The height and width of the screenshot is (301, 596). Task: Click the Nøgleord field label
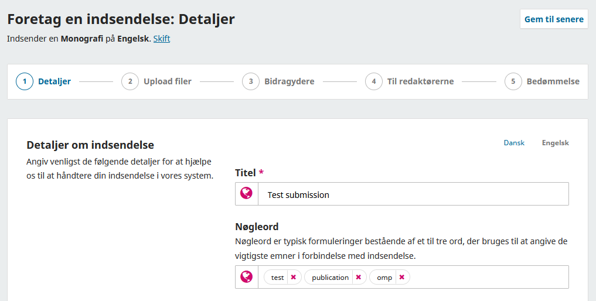click(x=257, y=227)
